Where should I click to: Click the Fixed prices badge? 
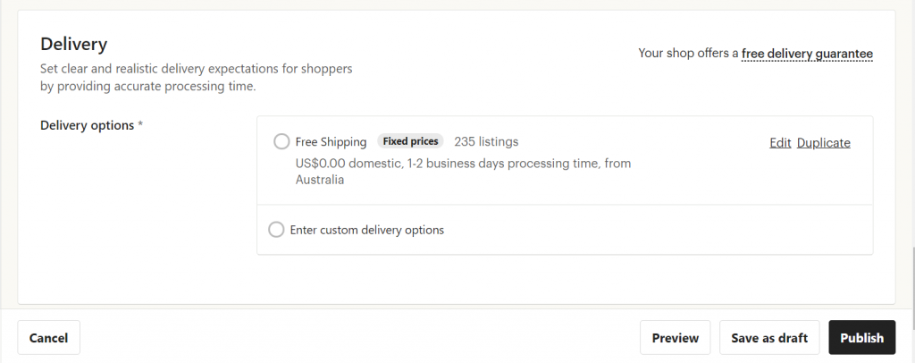(x=410, y=141)
